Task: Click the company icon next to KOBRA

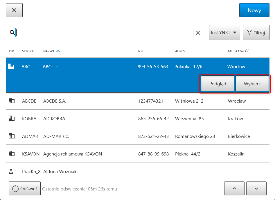Action: point(12,118)
